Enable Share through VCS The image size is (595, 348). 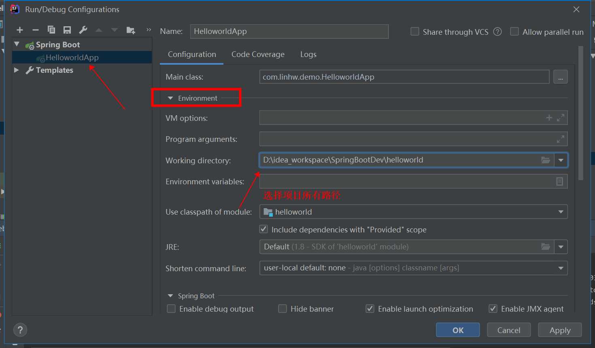coord(415,32)
